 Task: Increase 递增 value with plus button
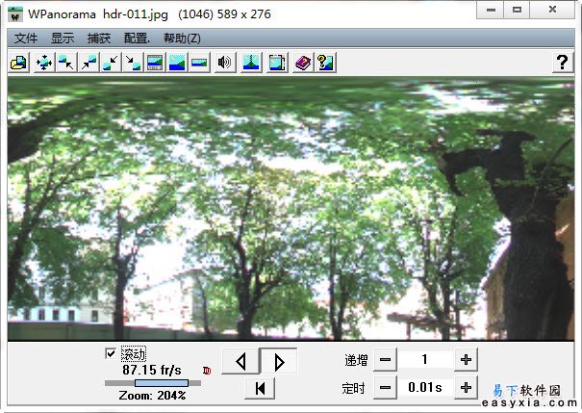(x=466, y=359)
